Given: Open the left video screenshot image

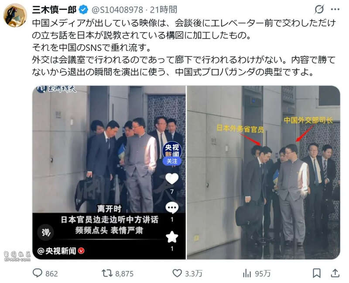Looking at the screenshot, I should coord(109,172).
